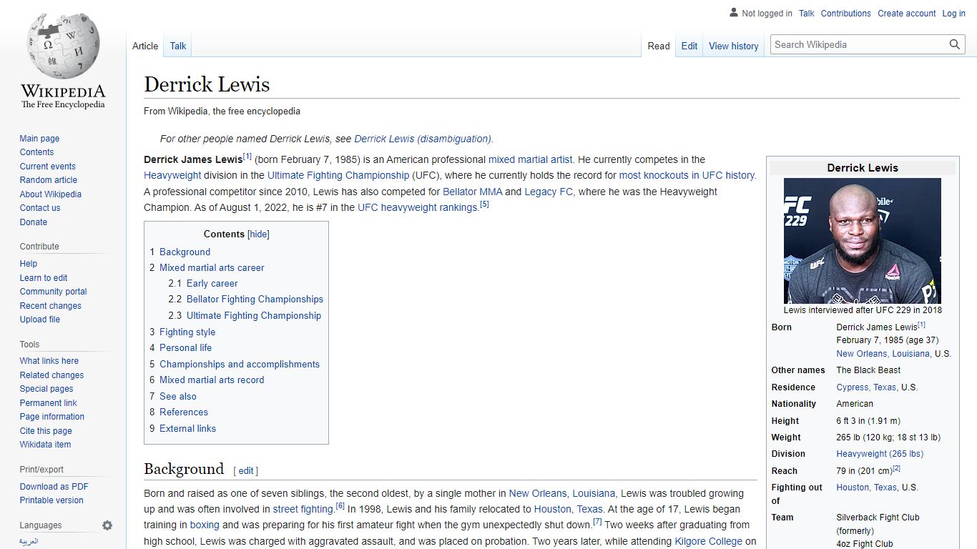Open a Random article
Screen dimensions: 977x549
48,180
